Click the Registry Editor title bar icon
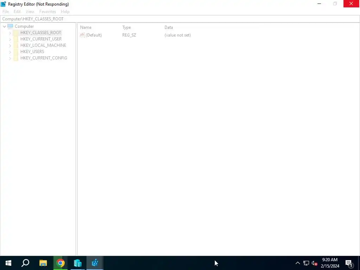Image resolution: width=360 pixels, height=270 pixels. (3, 4)
